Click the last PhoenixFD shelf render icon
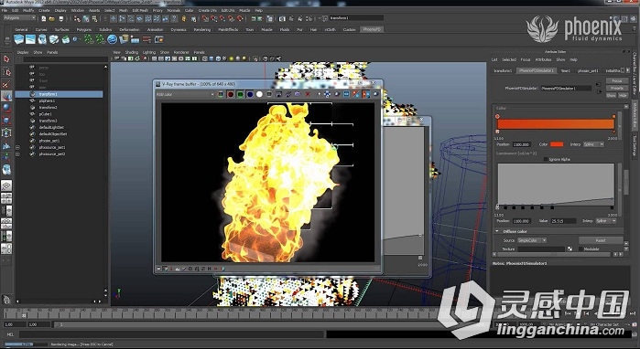 coord(158,39)
